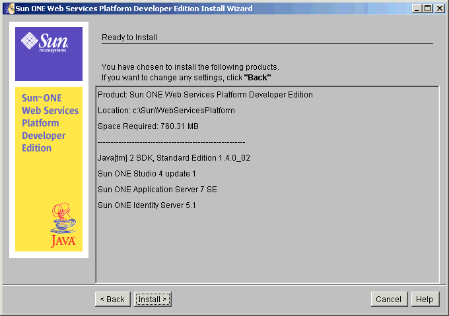Open the Help button
The image size is (449, 316).
point(425,299)
